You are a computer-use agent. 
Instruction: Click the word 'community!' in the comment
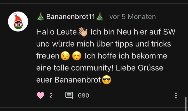(x=92, y=68)
